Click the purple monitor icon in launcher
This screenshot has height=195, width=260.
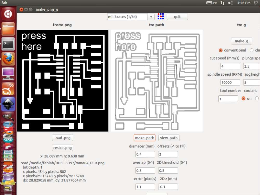(x=8, y=74)
